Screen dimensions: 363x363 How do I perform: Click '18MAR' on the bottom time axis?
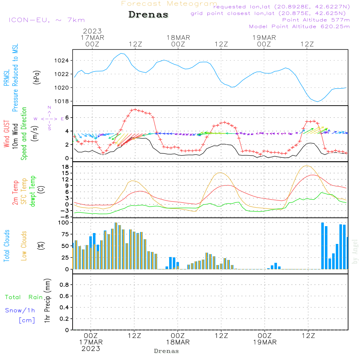(178, 342)
